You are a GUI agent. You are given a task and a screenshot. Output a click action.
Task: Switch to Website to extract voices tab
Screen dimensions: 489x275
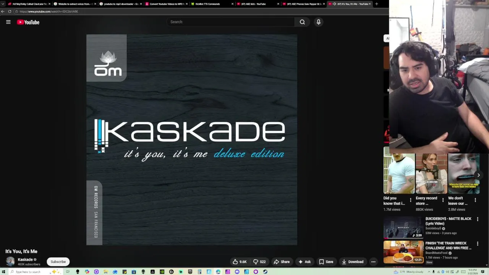click(74, 4)
